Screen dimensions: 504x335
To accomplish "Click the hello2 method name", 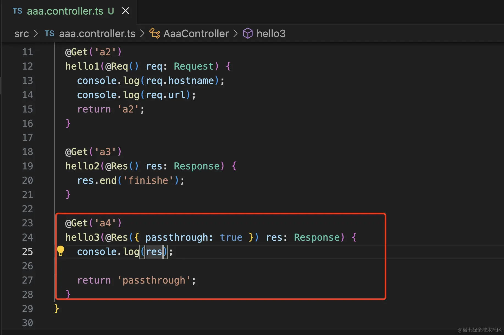I will (82, 166).
